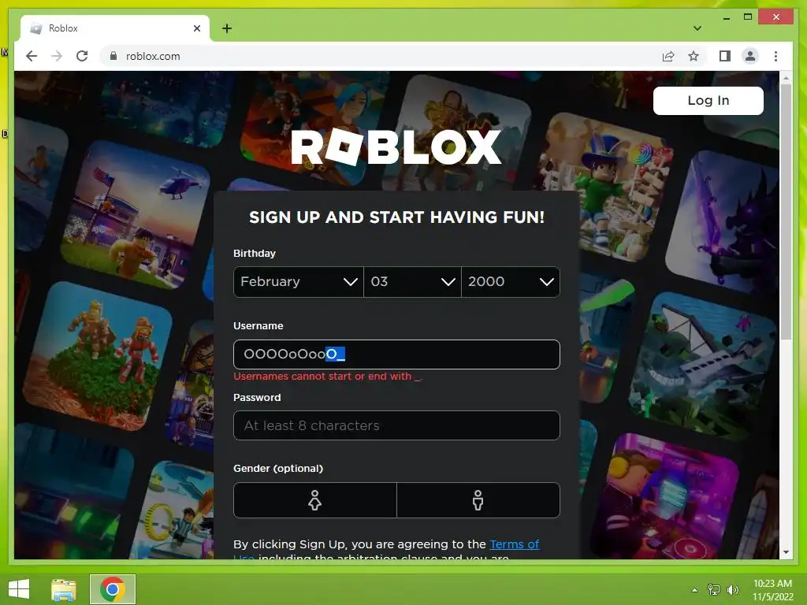Show hidden system tray icons

click(x=694, y=590)
